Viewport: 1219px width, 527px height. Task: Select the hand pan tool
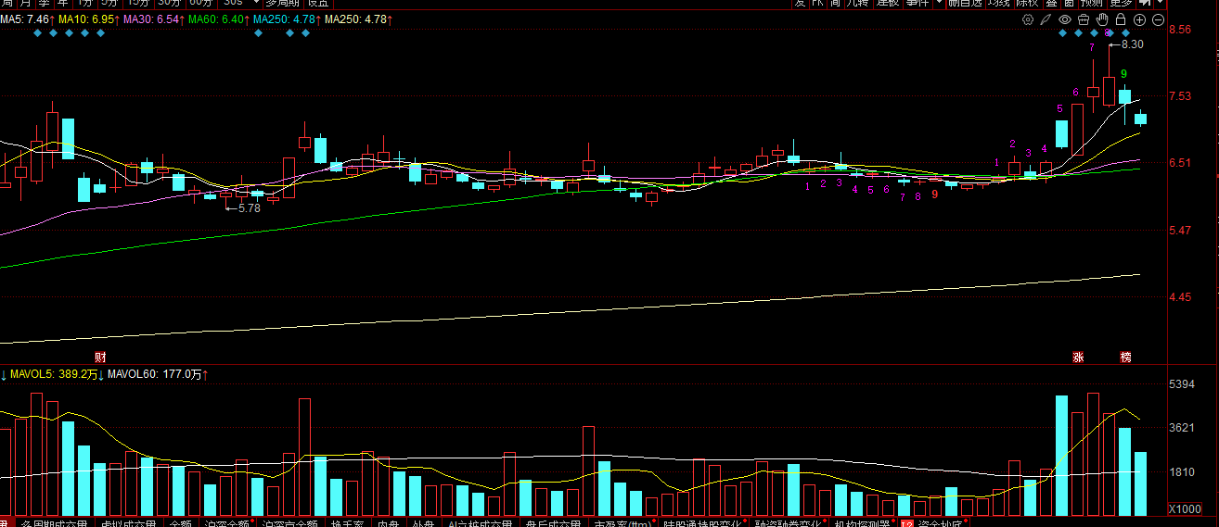(x=1102, y=19)
